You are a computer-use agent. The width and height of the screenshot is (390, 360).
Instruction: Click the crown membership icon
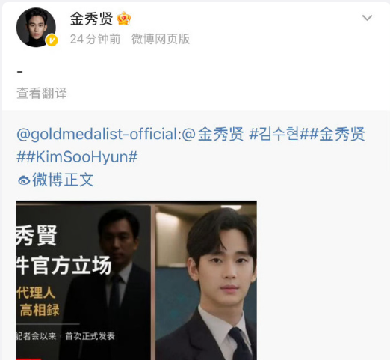(x=124, y=19)
